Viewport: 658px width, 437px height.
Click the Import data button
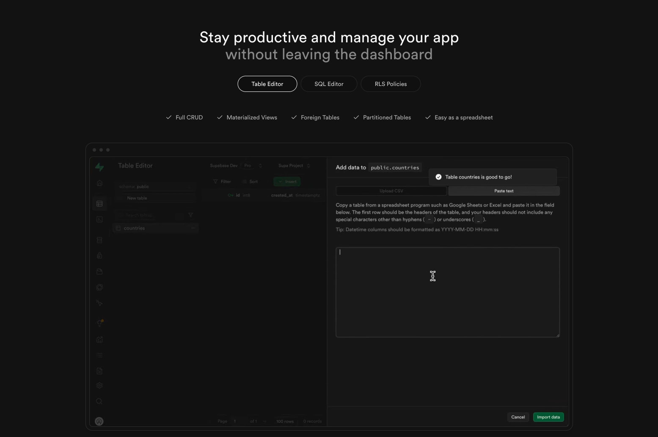[x=548, y=417]
